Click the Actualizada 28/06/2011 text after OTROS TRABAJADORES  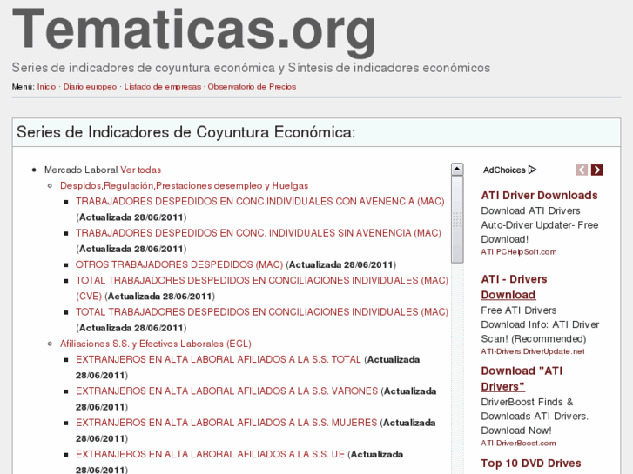tap(341, 264)
